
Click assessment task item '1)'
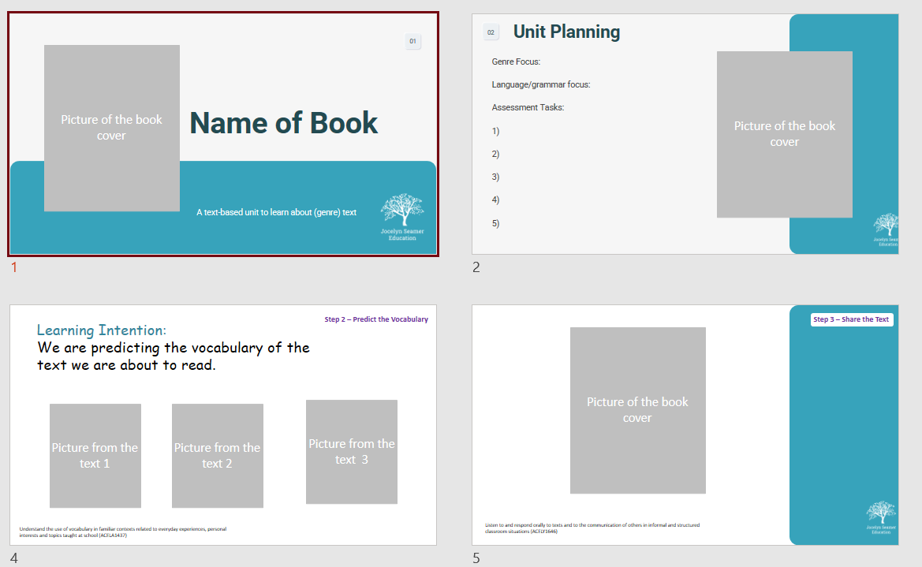pos(495,131)
